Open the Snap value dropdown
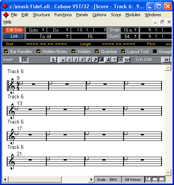This screenshot has width=174, height=185. [130, 30]
